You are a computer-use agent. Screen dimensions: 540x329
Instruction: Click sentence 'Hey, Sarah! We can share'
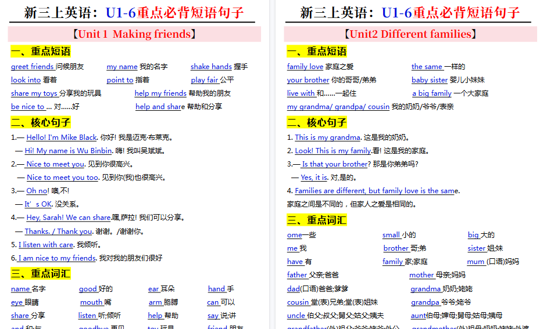coord(69,217)
